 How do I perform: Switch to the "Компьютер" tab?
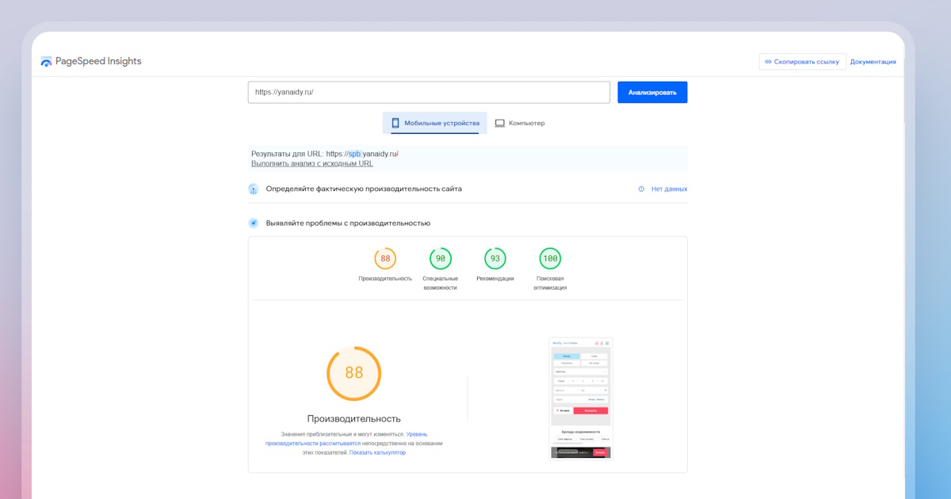click(520, 123)
